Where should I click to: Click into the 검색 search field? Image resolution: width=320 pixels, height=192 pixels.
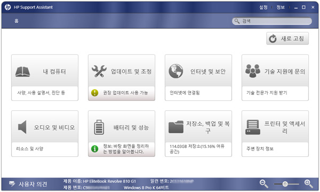[272, 21]
